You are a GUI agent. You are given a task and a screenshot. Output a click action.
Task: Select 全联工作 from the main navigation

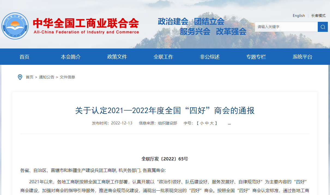point(163,57)
